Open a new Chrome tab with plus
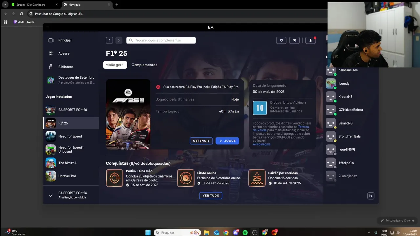The height and width of the screenshot is (236, 420). [x=117, y=5]
